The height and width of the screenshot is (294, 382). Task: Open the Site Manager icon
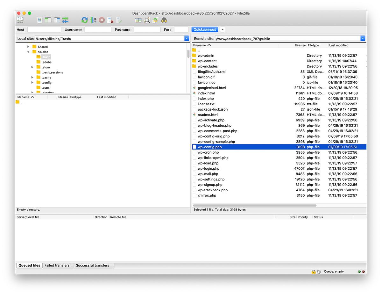pos(20,20)
